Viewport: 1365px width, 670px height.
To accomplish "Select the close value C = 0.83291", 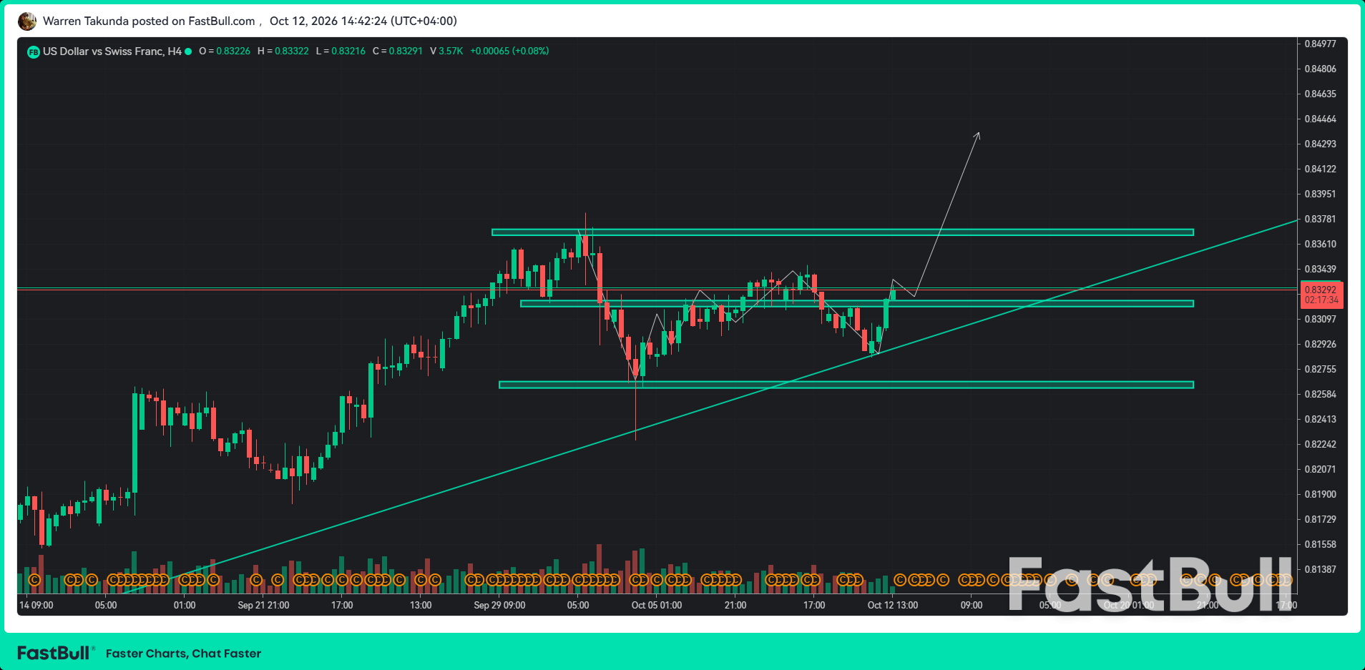I will [x=398, y=51].
